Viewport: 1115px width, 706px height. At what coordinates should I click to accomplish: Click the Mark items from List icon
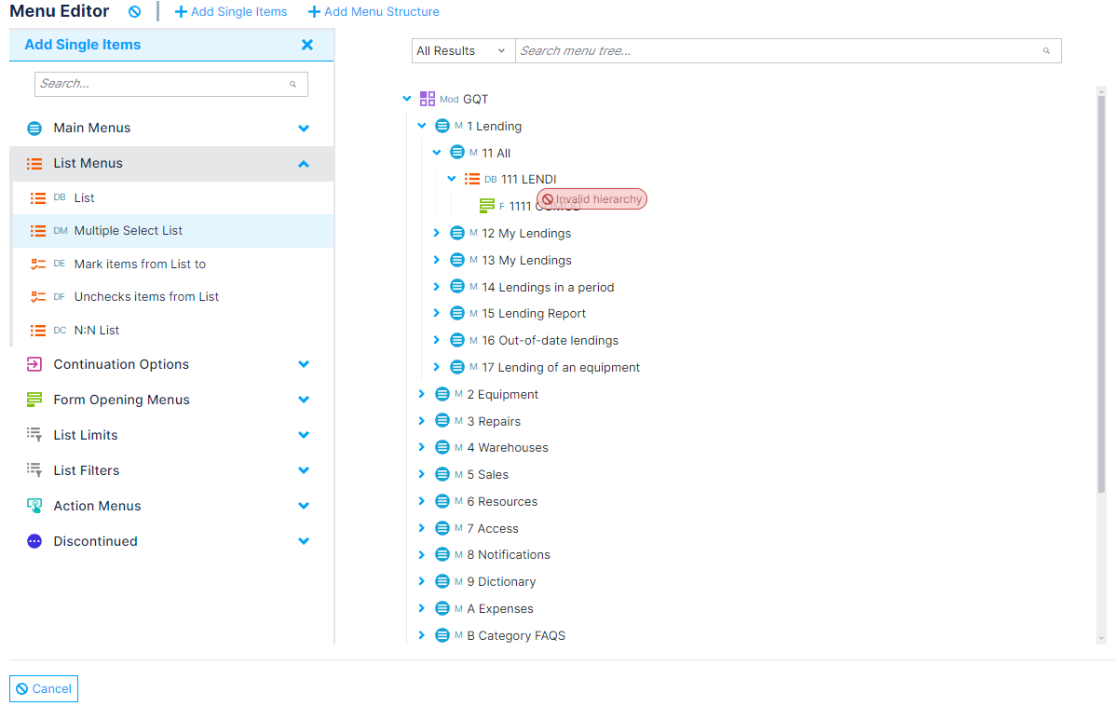[37, 265]
